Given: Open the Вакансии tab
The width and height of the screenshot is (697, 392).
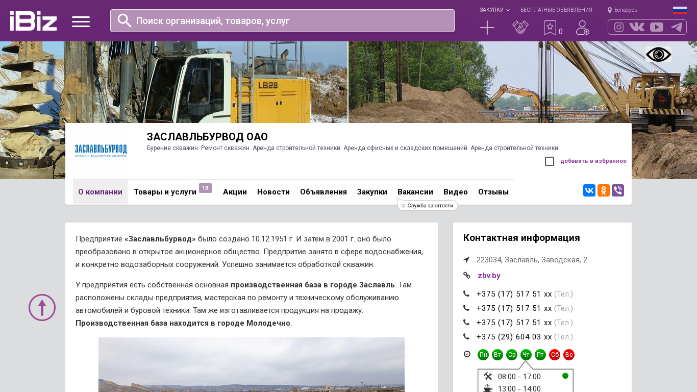Looking at the screenshot, I should (x=415, y=192).
